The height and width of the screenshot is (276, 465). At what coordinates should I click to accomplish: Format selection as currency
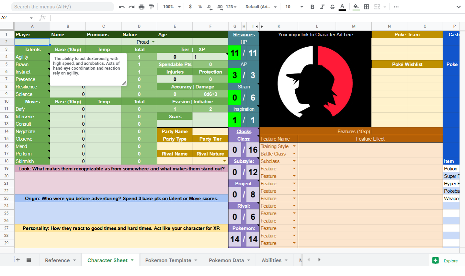point(190,7)
